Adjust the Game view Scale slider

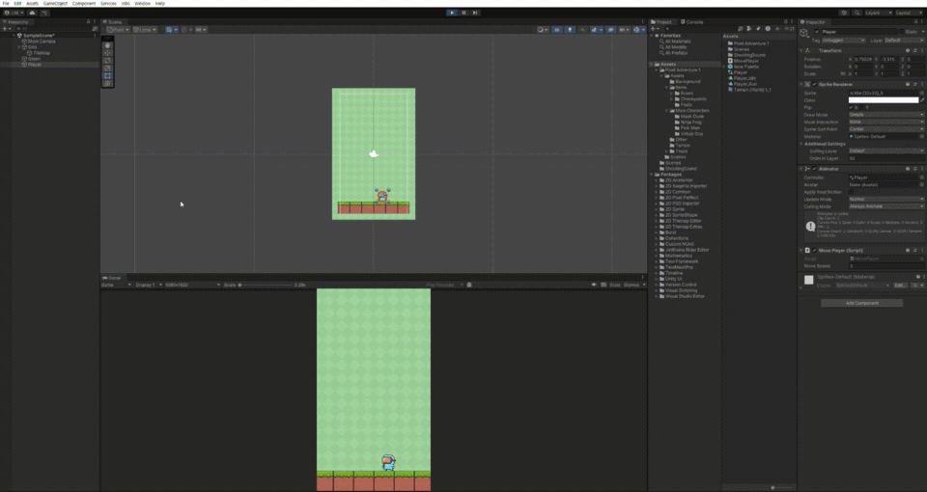tap(265, 285)
